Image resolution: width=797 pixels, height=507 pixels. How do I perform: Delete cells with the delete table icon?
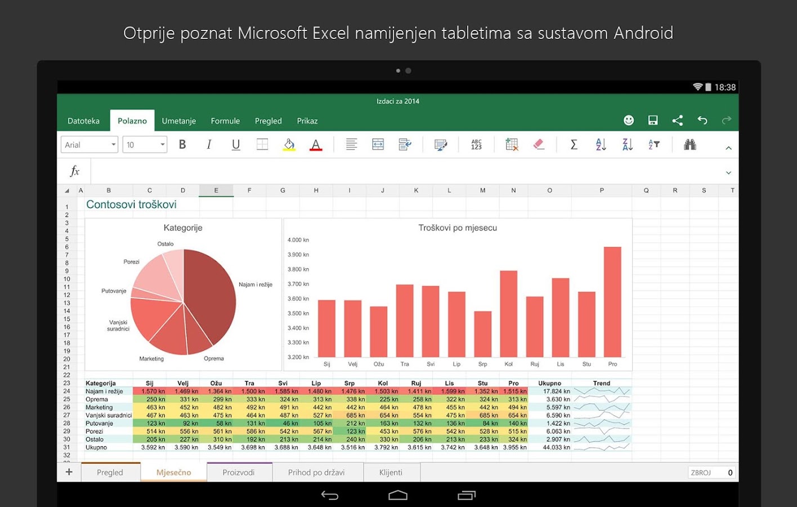coord(511,144)
